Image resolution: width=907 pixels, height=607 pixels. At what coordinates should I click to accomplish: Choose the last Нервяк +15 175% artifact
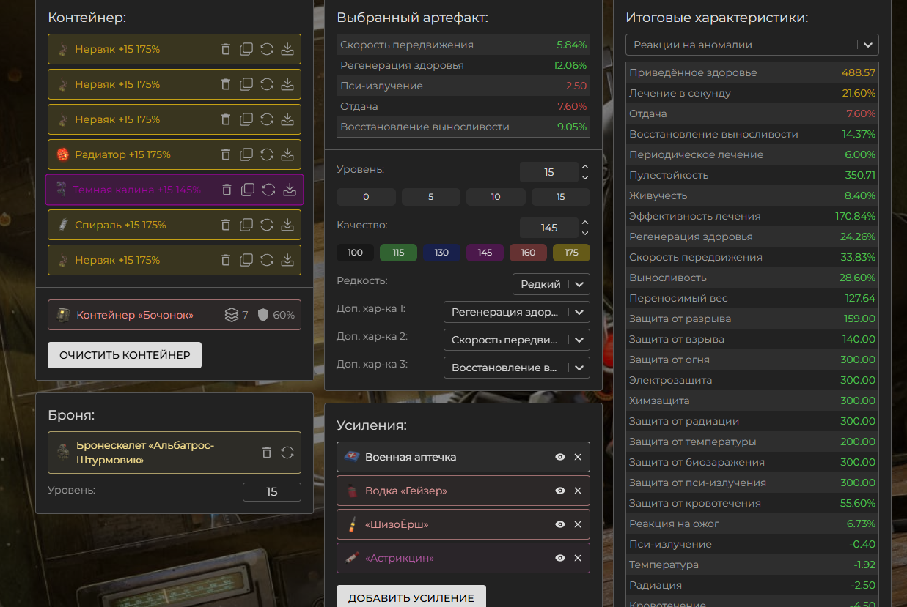coord(117,260)
